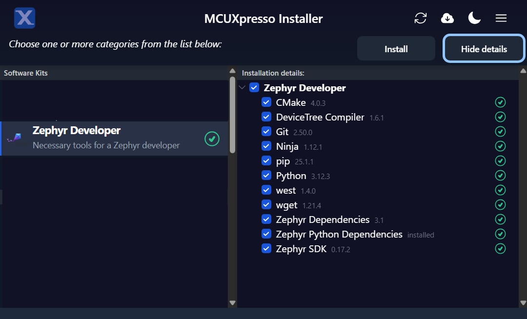Image resolution: width=527 pixels, height=319 pixels.
Task: Uncheck the Ninja checkbox
Action: [x=266, y=146]
